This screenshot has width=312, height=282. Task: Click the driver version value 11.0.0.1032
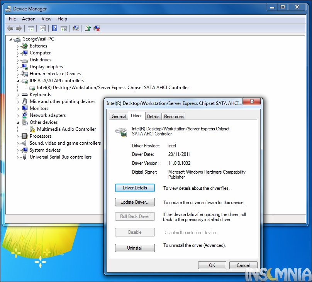179,163
